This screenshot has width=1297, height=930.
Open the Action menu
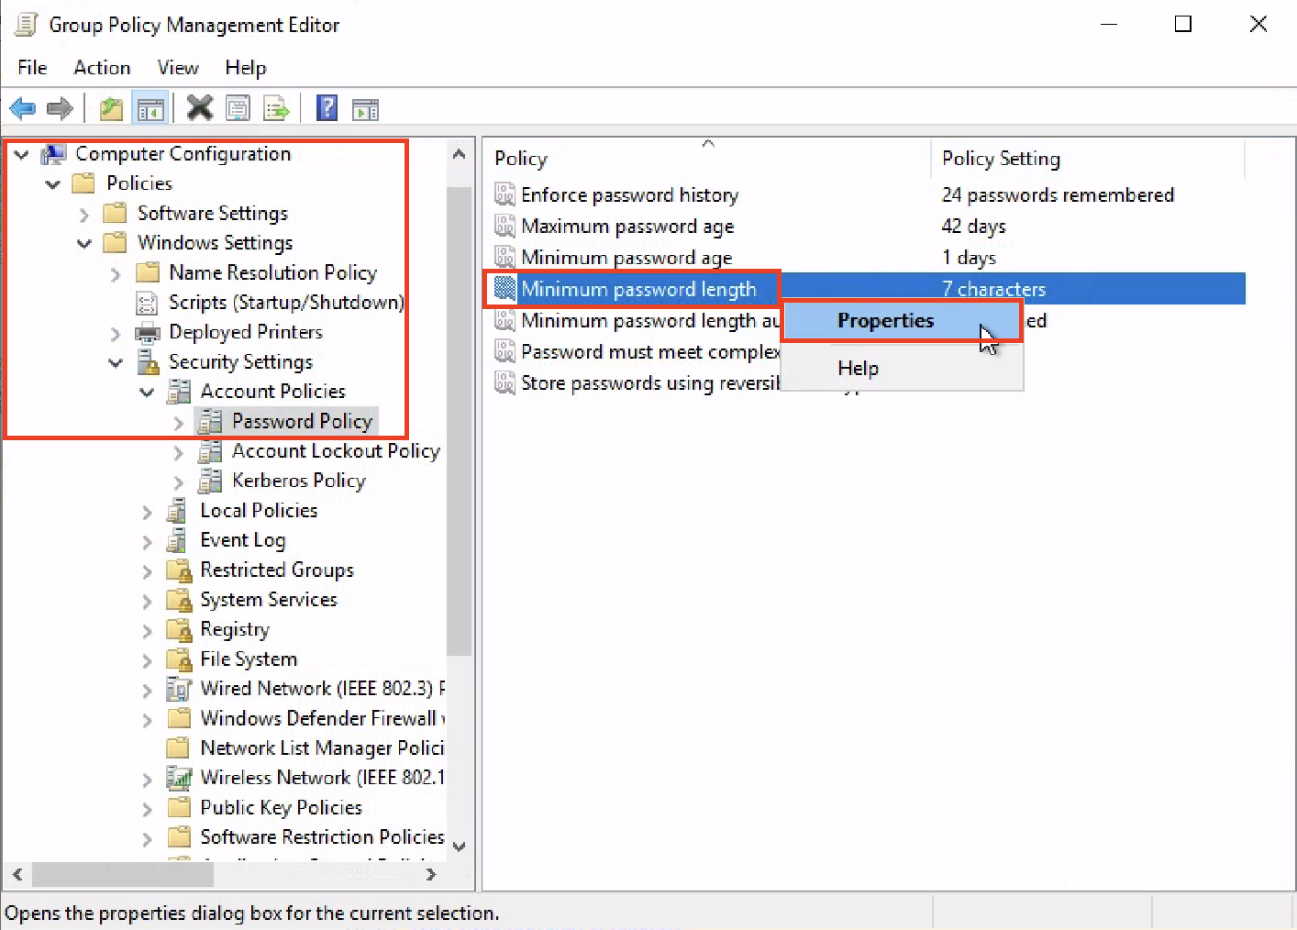102,68
